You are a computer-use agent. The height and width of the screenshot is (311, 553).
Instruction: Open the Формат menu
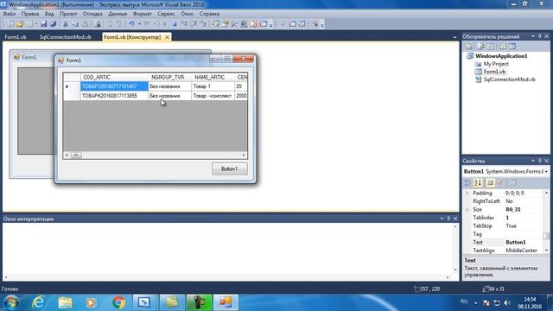tap(142, 14)
